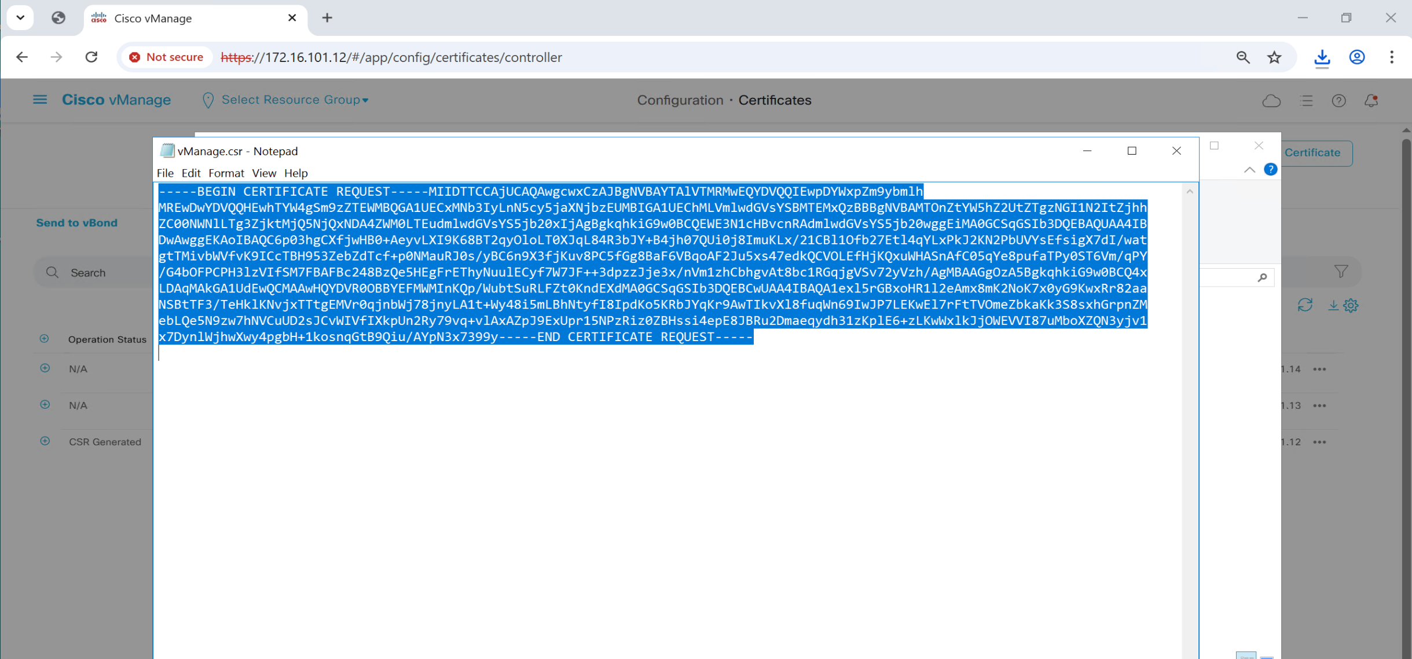Click the table settings gear icon
Screen dimensions: 1412x659
pos(1351,305)
